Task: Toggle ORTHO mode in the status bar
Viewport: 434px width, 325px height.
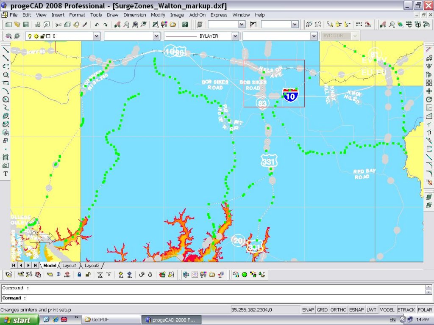Action: point(338,310)
